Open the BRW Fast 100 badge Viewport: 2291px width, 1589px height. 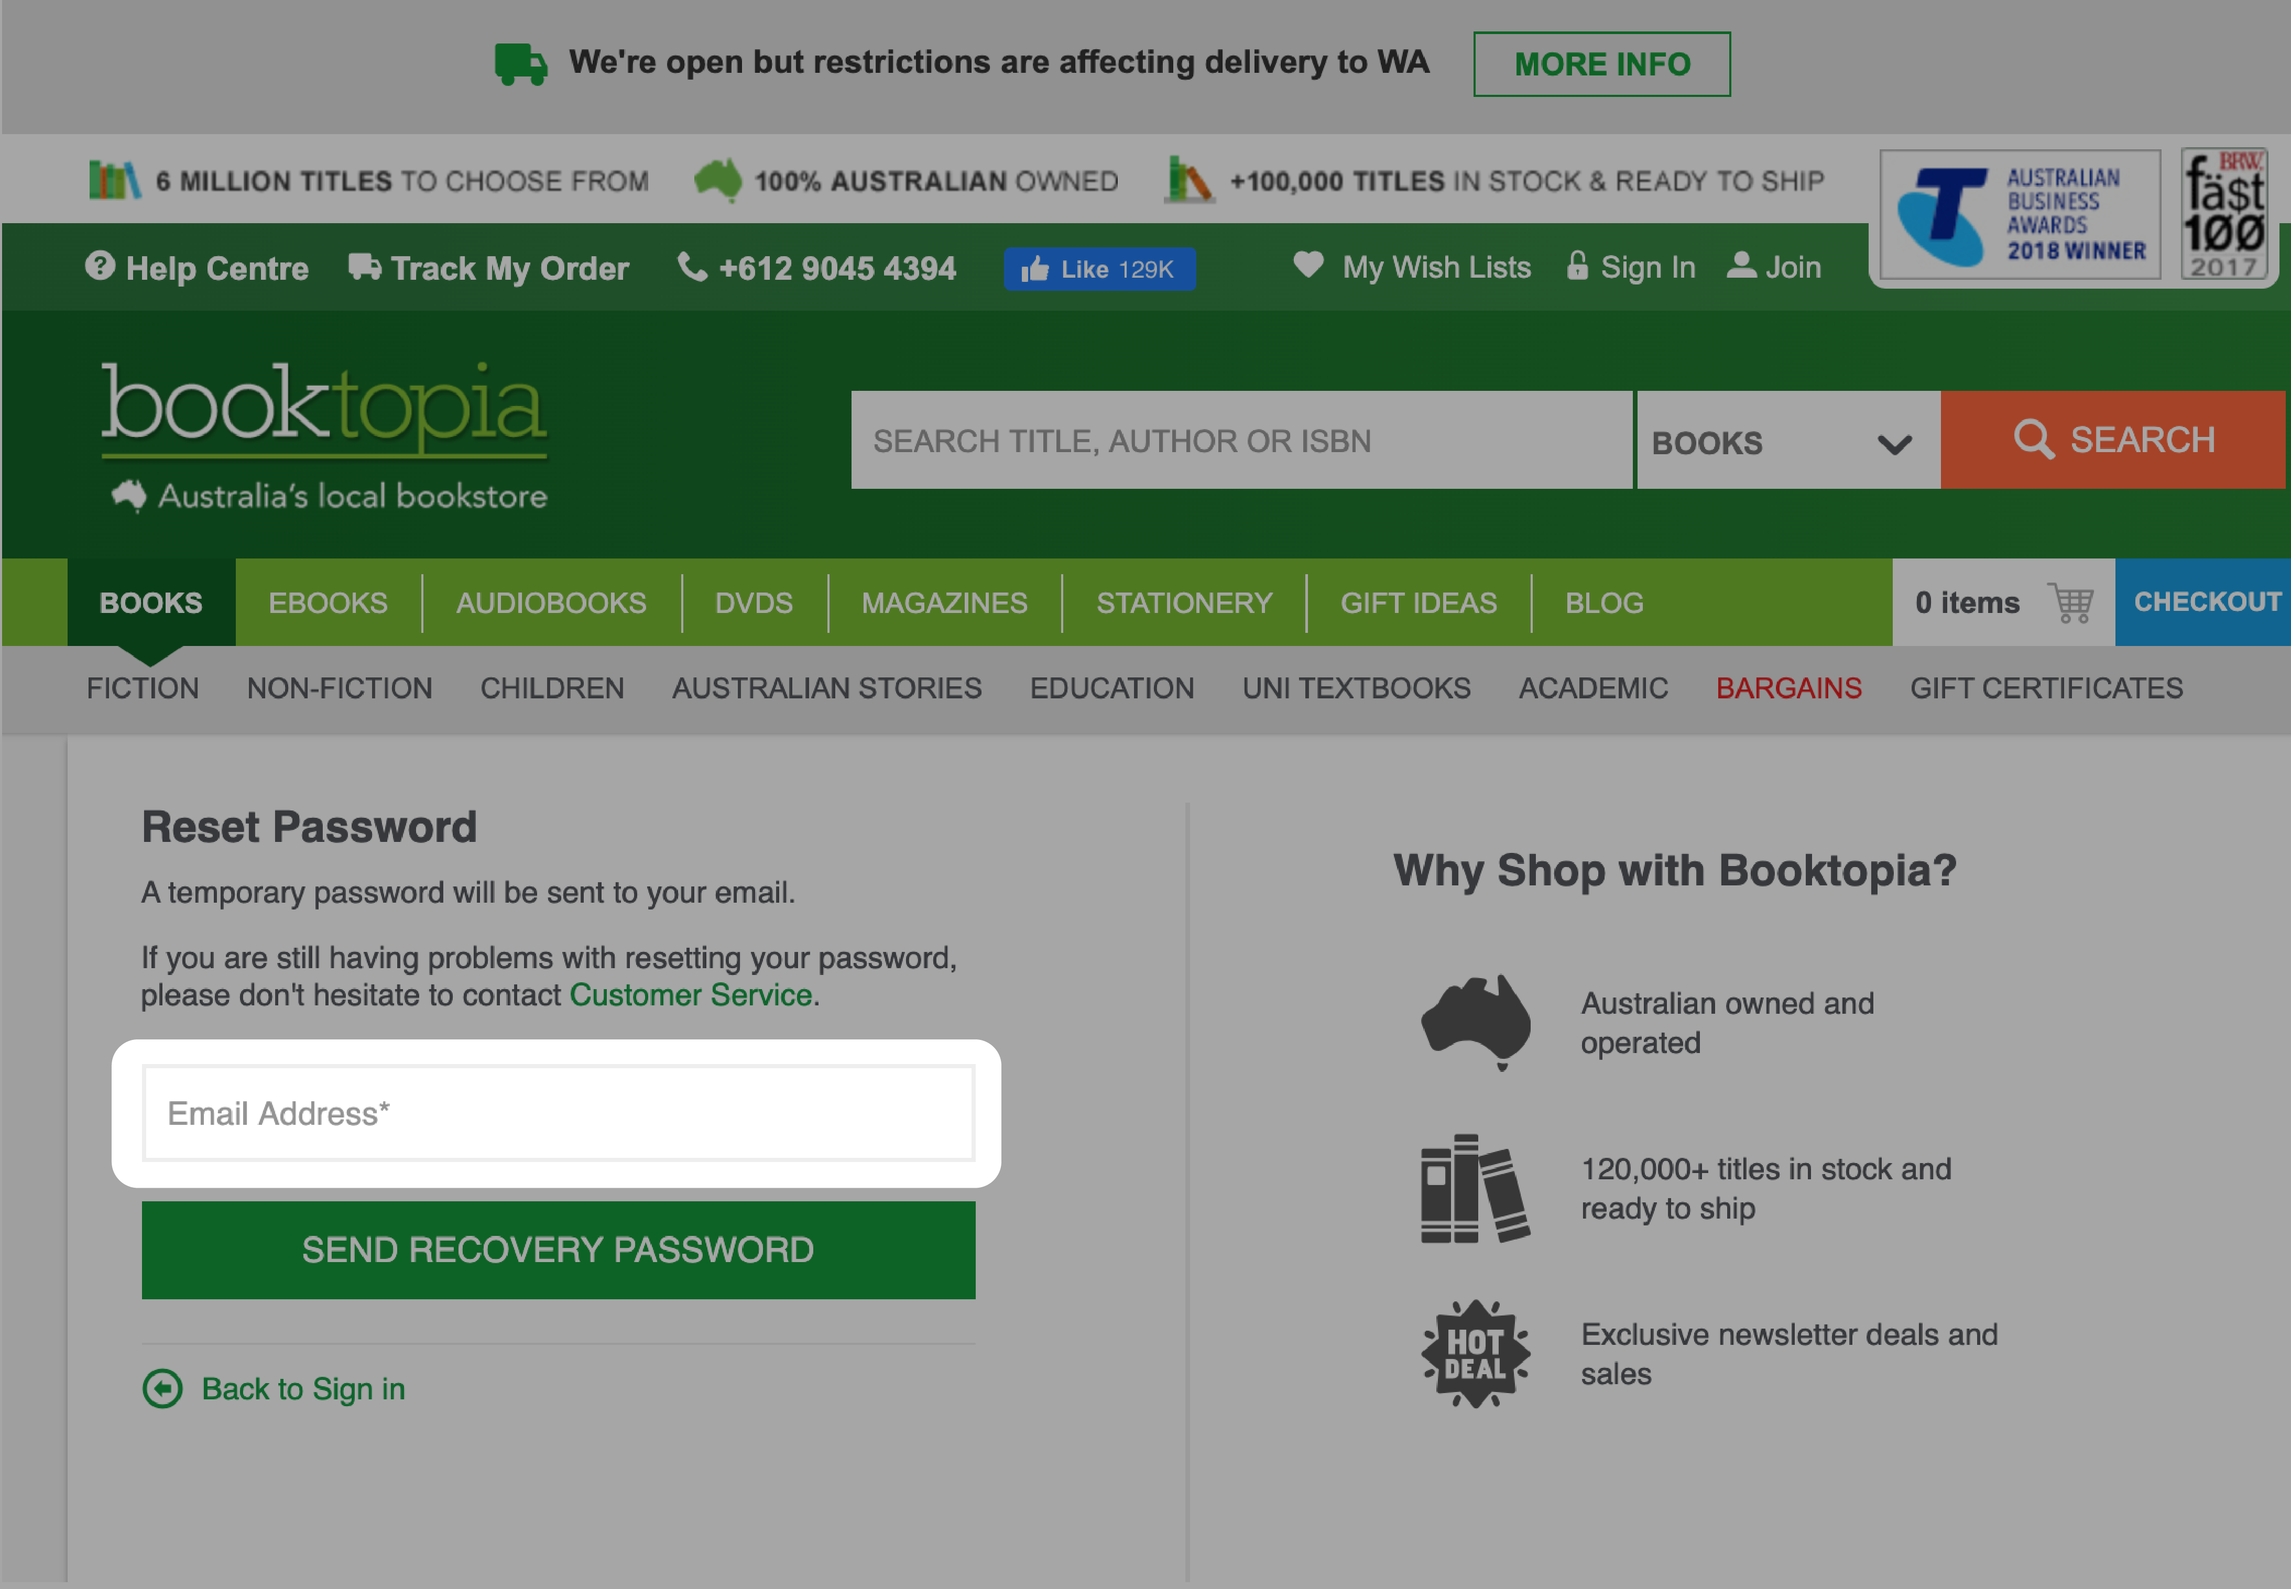click(2223, 214)
